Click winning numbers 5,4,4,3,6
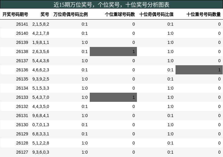This screenshot has width=223, height=157. [x=41, y=61]
